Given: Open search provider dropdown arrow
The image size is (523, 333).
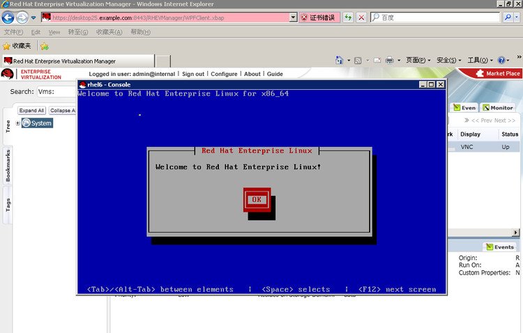Looking at the screenshot, I should pyautogui.click(x=517, y=17).
